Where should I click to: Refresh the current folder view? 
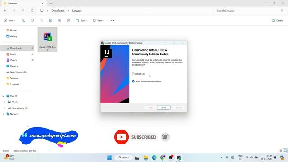[32, 11]
